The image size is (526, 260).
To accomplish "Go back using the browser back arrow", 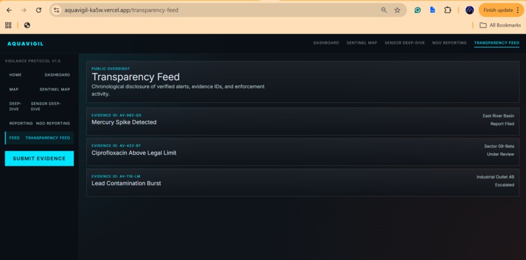I will click(x=9, y=10).
